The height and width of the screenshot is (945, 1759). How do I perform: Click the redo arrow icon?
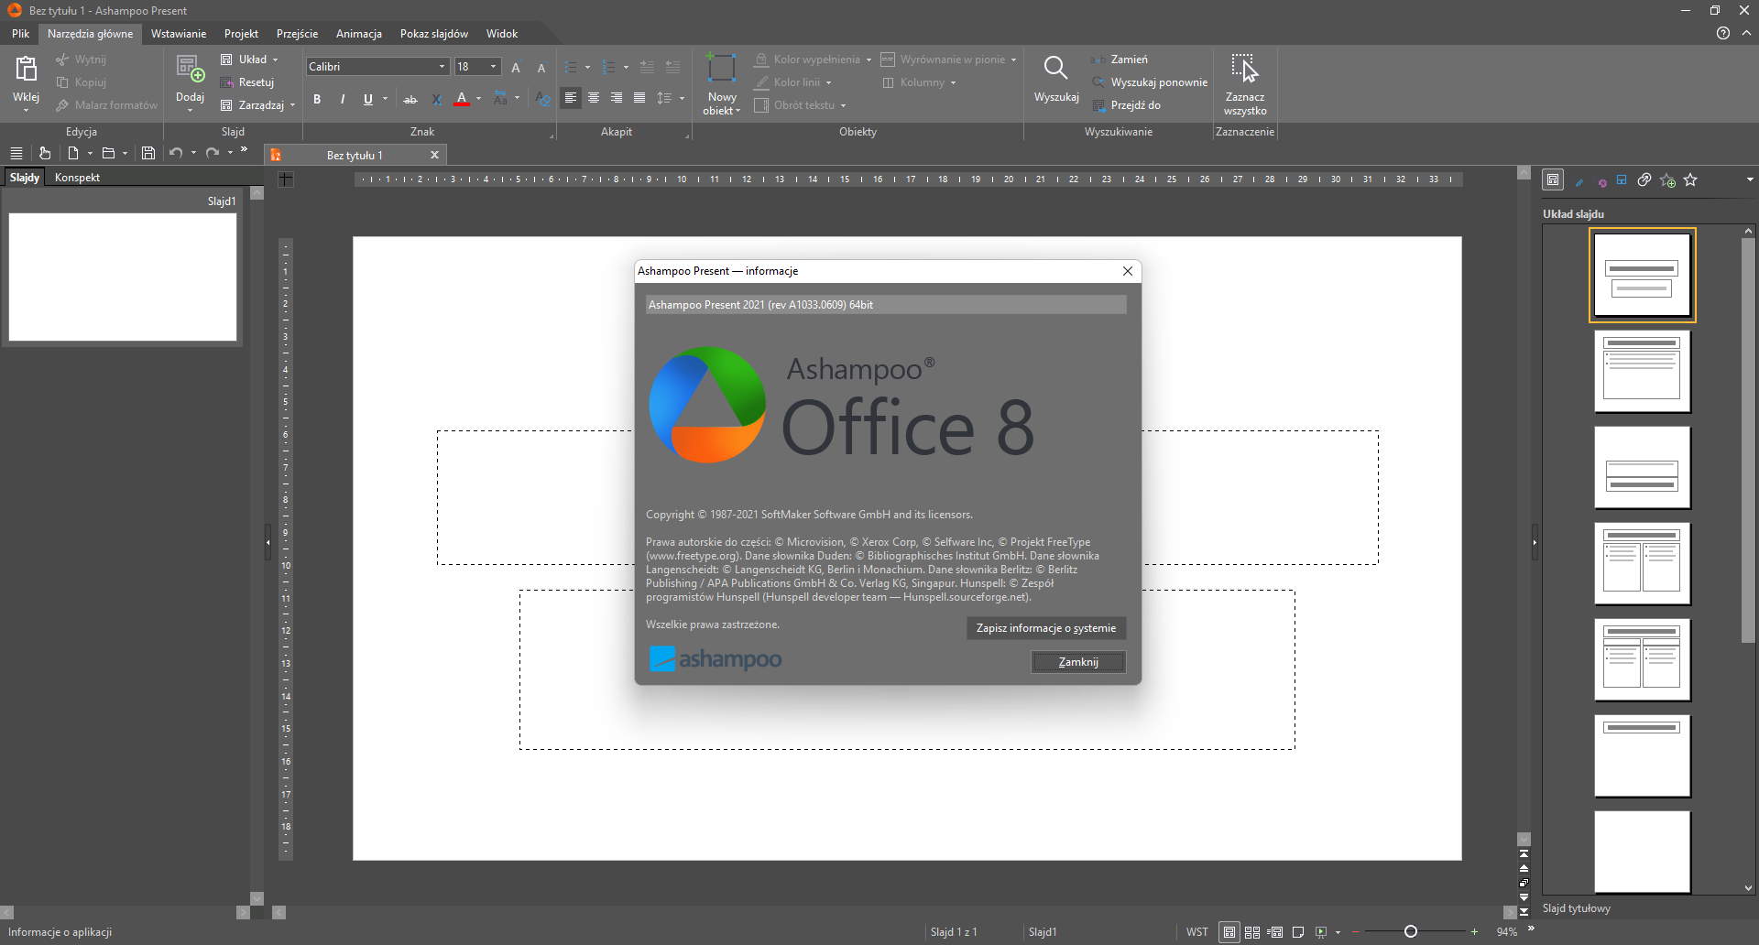coord(213,153)
